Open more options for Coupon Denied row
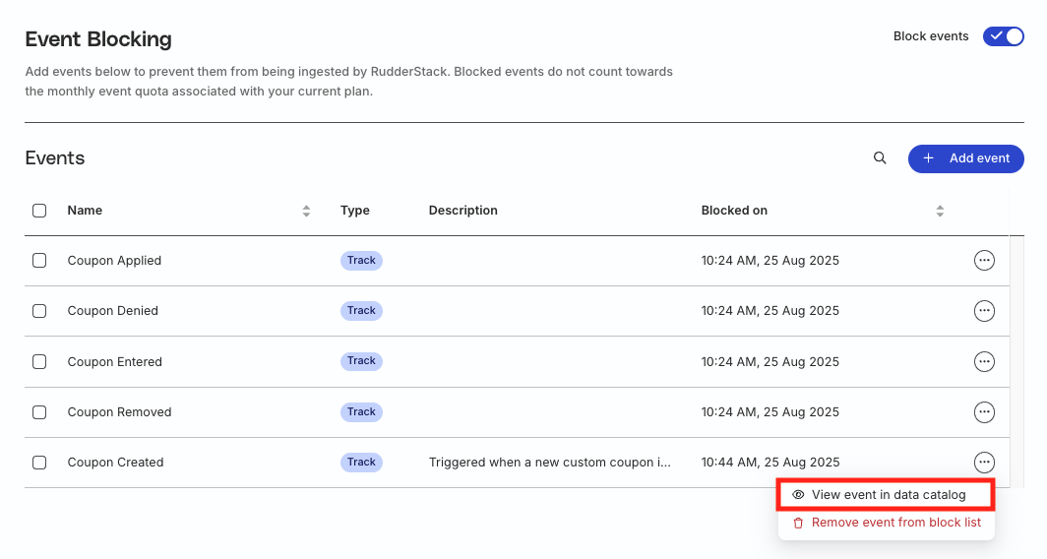 (x=984, y=311)
